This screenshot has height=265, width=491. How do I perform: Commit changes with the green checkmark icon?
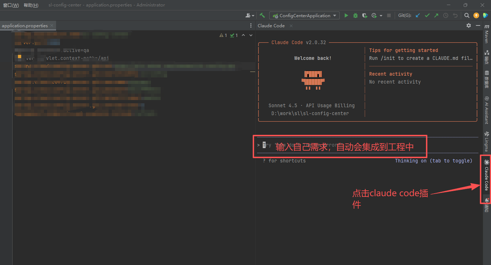click(x=427, y=16)
